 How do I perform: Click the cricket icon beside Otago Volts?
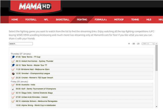pyautogui.click(x=13, y=93)
